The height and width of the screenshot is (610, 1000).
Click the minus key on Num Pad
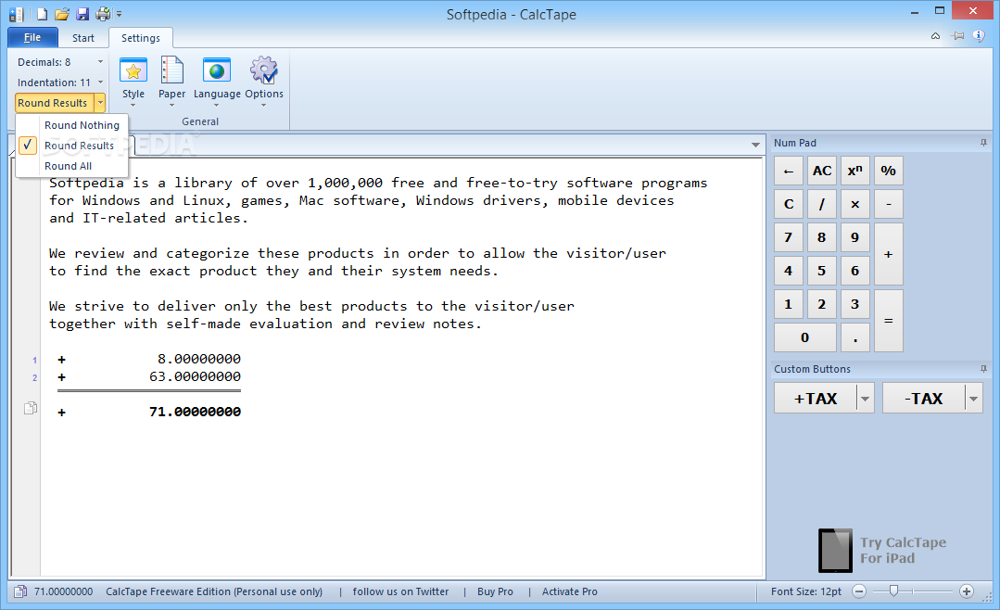889,204
